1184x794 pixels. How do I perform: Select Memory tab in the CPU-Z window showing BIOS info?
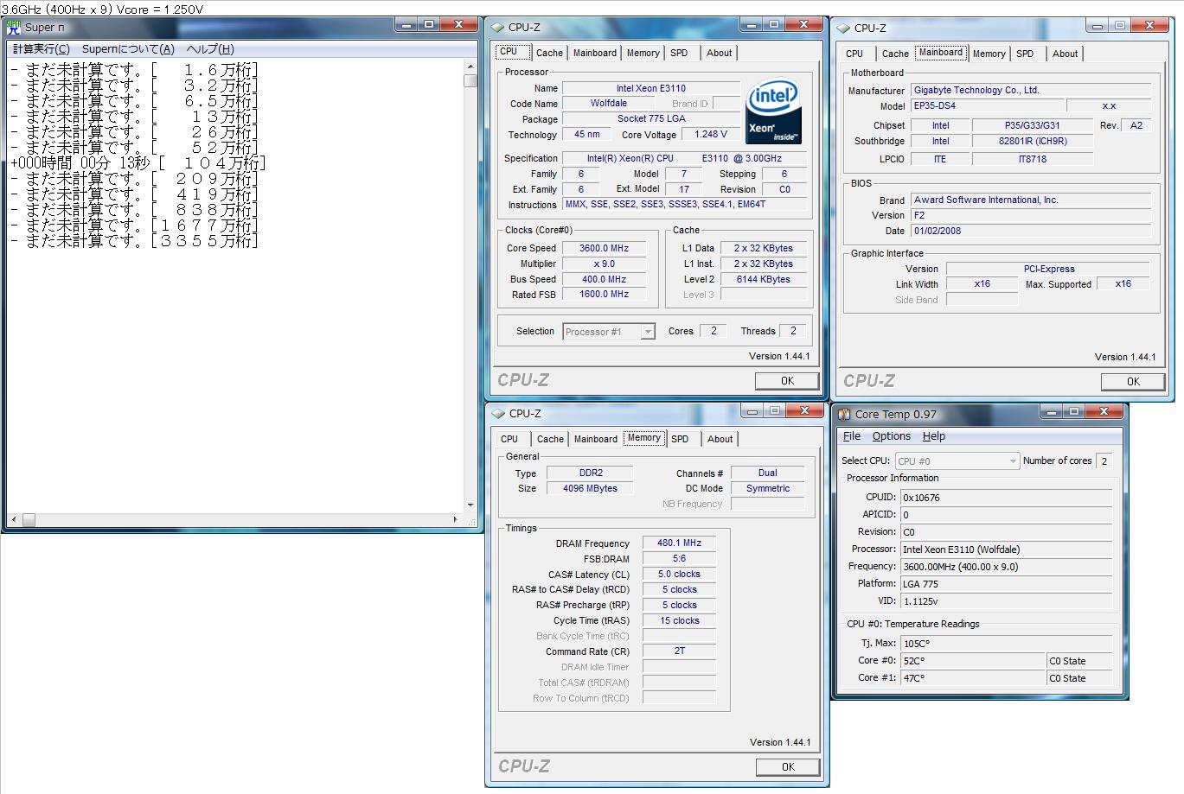[x=989, y=54]
